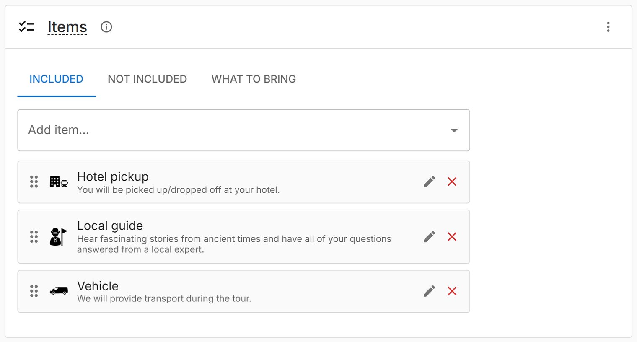Click the checklist icon beside Items heading
This screenshot has height=342, width=637.
pyautogui.click(x=26, y=27)
